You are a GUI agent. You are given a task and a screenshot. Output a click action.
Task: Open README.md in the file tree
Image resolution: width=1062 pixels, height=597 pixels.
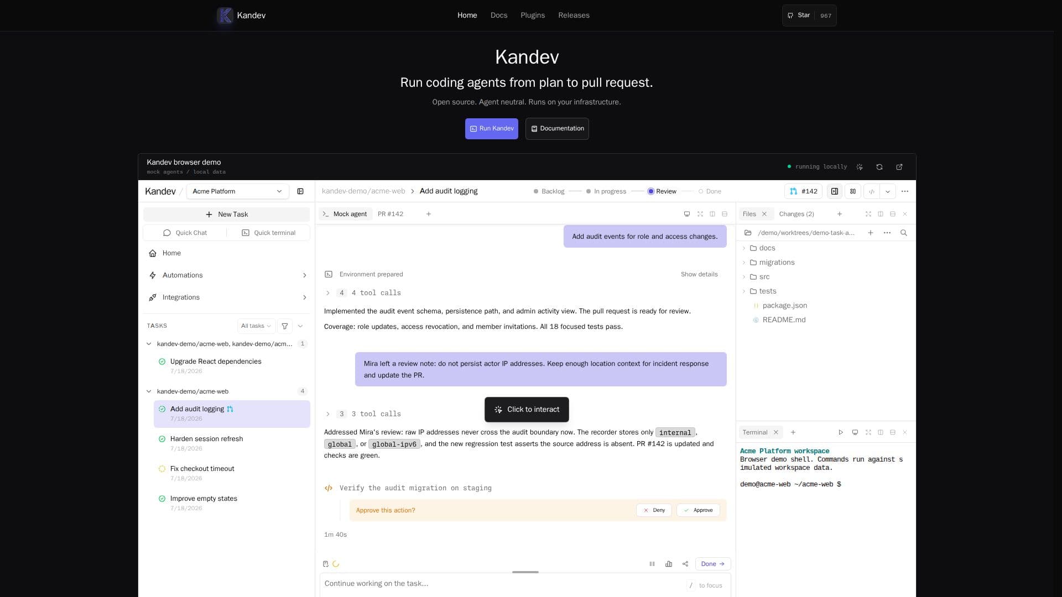pos(784,320)
